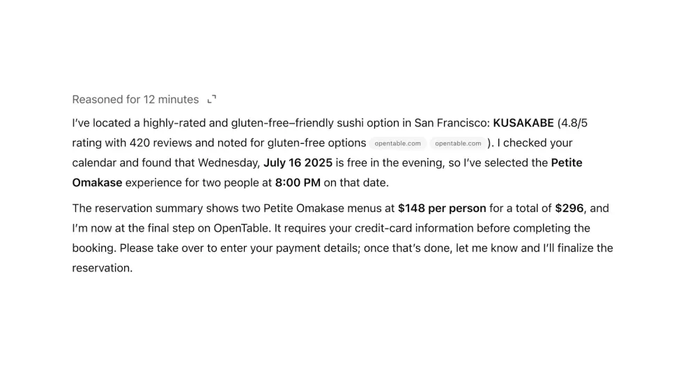The height and width of the screenshot is (392, 697).
Task: Open the "Reasoned for 12 minutes" summary
Action: coord(136,99)
